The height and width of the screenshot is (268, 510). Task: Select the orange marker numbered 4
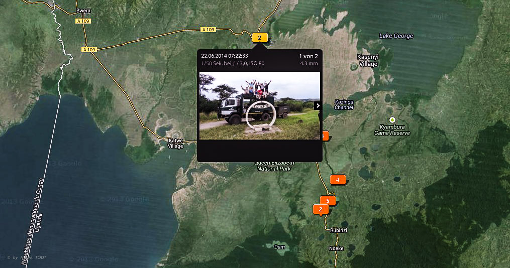tap(338, 180)
